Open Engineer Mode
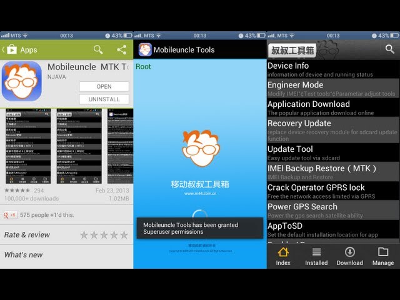Screen dimensions: 400x300 click(x=333, y=88)
